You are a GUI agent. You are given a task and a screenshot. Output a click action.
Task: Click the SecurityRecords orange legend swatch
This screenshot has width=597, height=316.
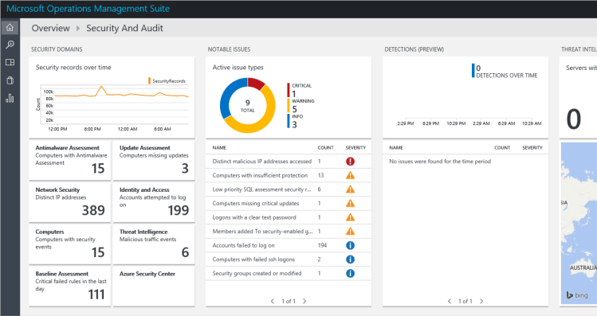pos(149,80)
